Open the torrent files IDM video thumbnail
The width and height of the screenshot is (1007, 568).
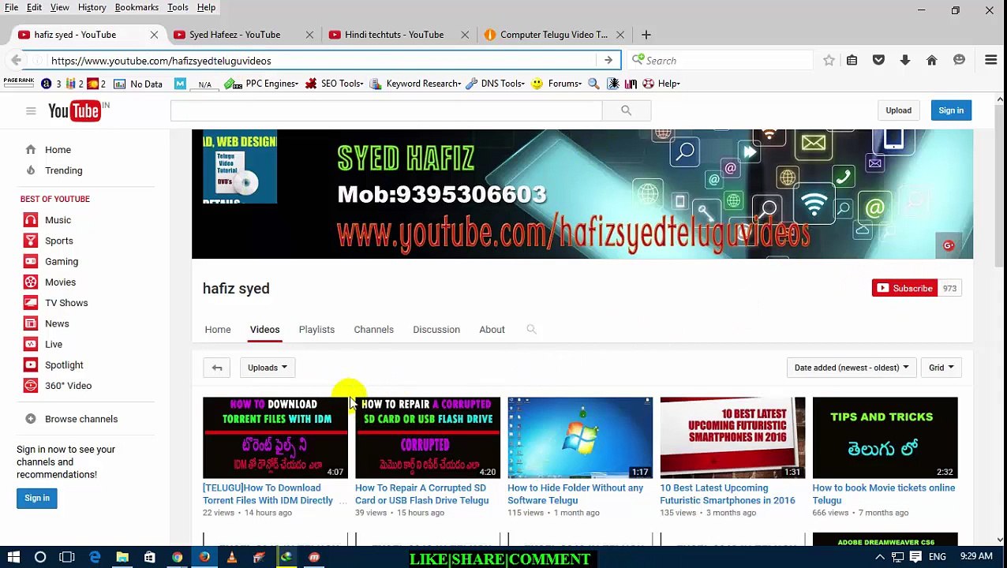click(x=275, y=438)
